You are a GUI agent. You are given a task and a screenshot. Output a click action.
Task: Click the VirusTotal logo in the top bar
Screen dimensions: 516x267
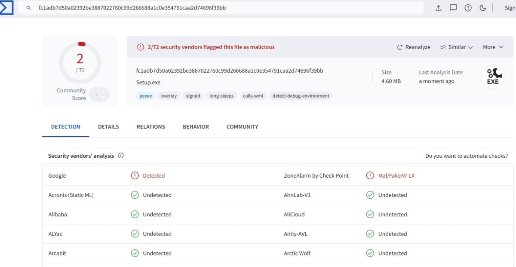point(6,7)
